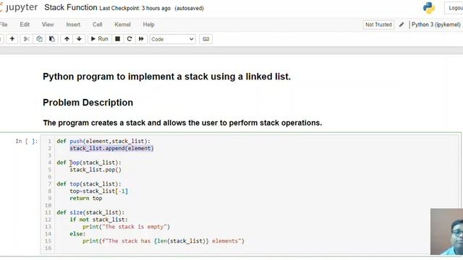Open the Insert menu
Screen dimensions: 463x260
pos(73,25)
